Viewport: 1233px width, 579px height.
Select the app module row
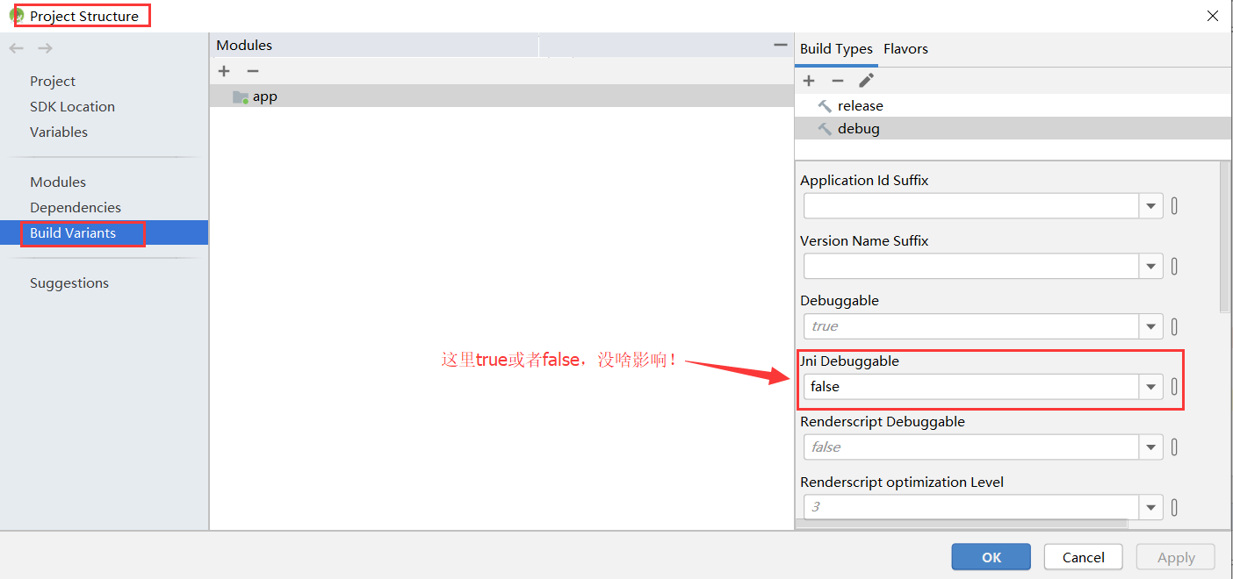click(x=501, y=96)
